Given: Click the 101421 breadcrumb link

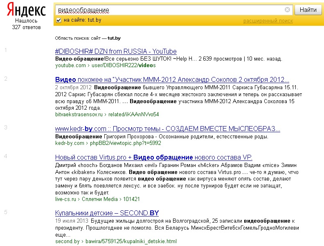Looking at the screenshot, I should pyautogui.click(x=131, y=199).
